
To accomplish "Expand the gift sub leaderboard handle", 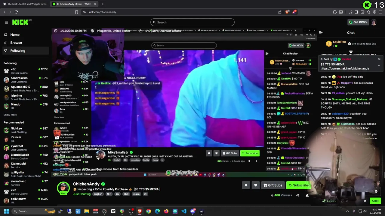I will [351, 52].
